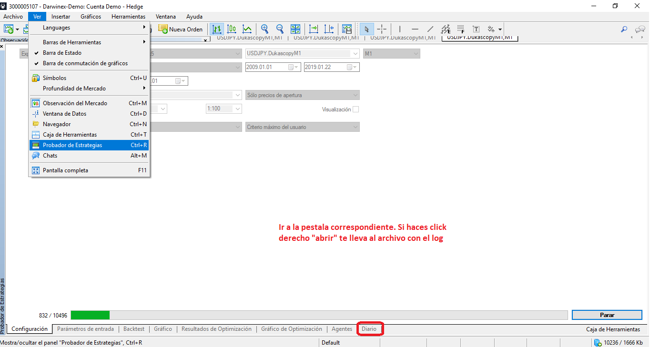Open the Gráficos menu
The width and height of the screenshot is (650, 347).
pos(91,17)
